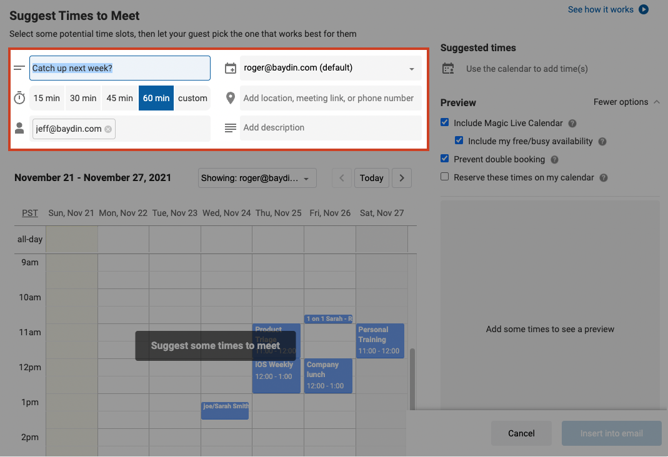This screenshot has width=668, height=457.
Task: Click the Add description field
Action: click(331, 127)
